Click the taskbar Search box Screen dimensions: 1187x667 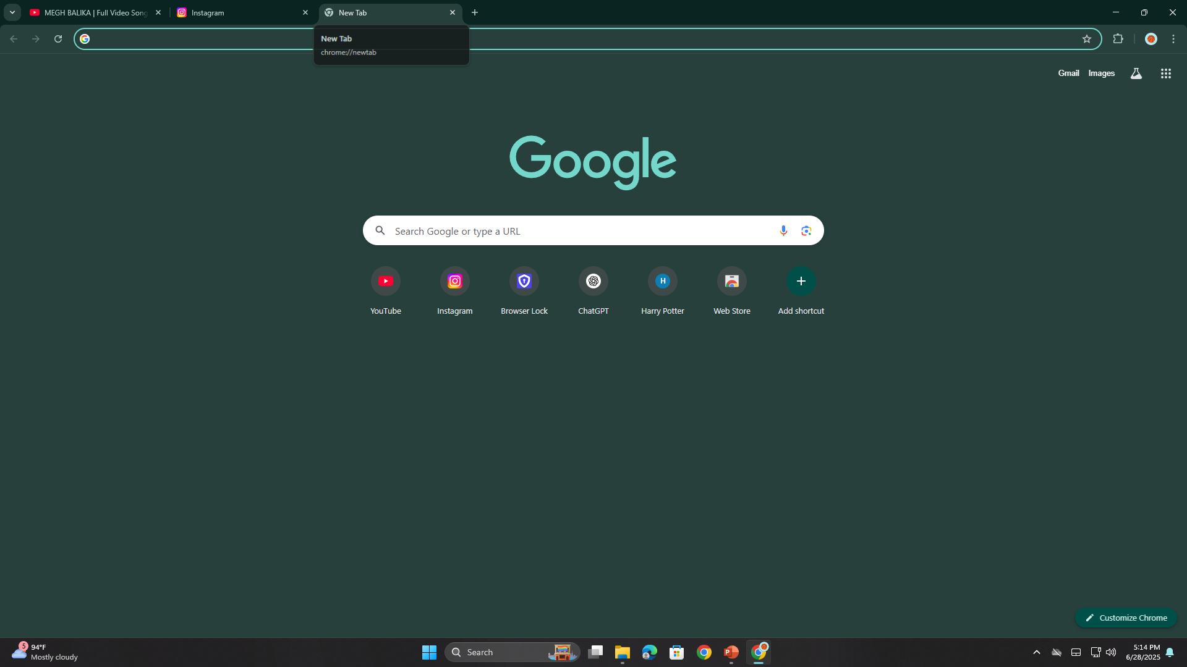pos(513,652)
